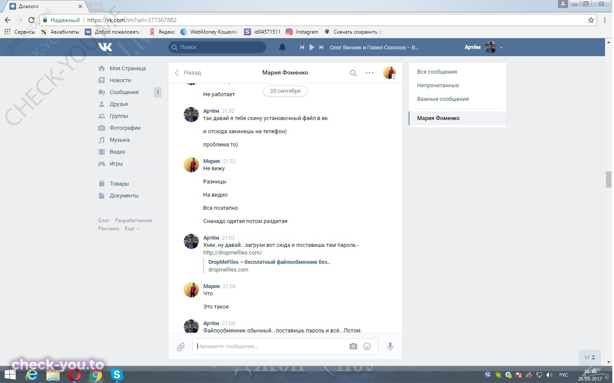Open Музыка in sidebar

119,140
